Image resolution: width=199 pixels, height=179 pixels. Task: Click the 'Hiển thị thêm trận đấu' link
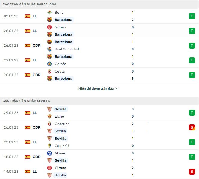96,89
